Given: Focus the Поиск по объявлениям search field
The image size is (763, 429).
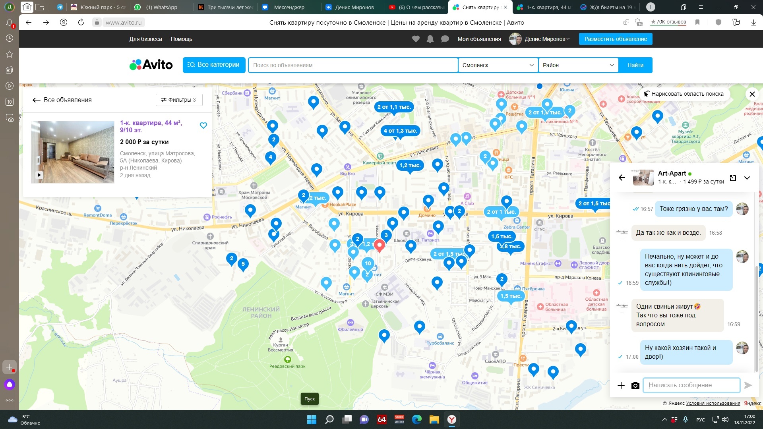Looking at the screenshot, I should (353, 65).
